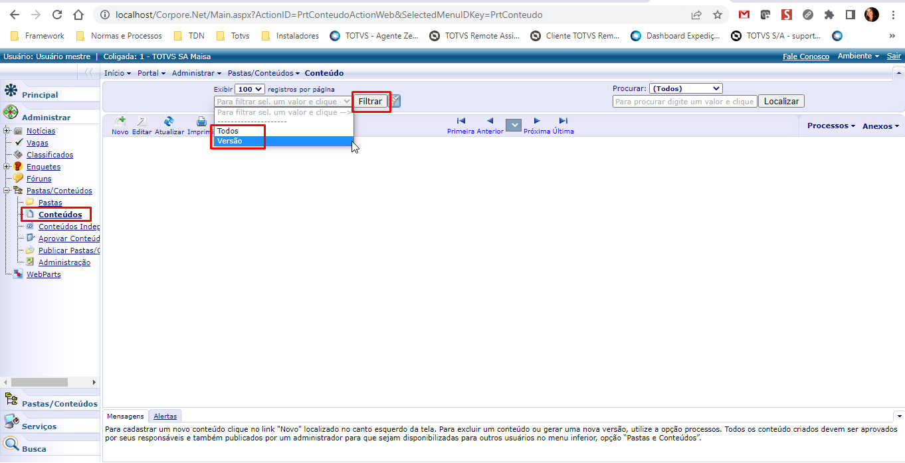Screen dimensions: 905x463
Task: Click the Procurar search text field
Action: pyautogui.click(x=685, y=102)
